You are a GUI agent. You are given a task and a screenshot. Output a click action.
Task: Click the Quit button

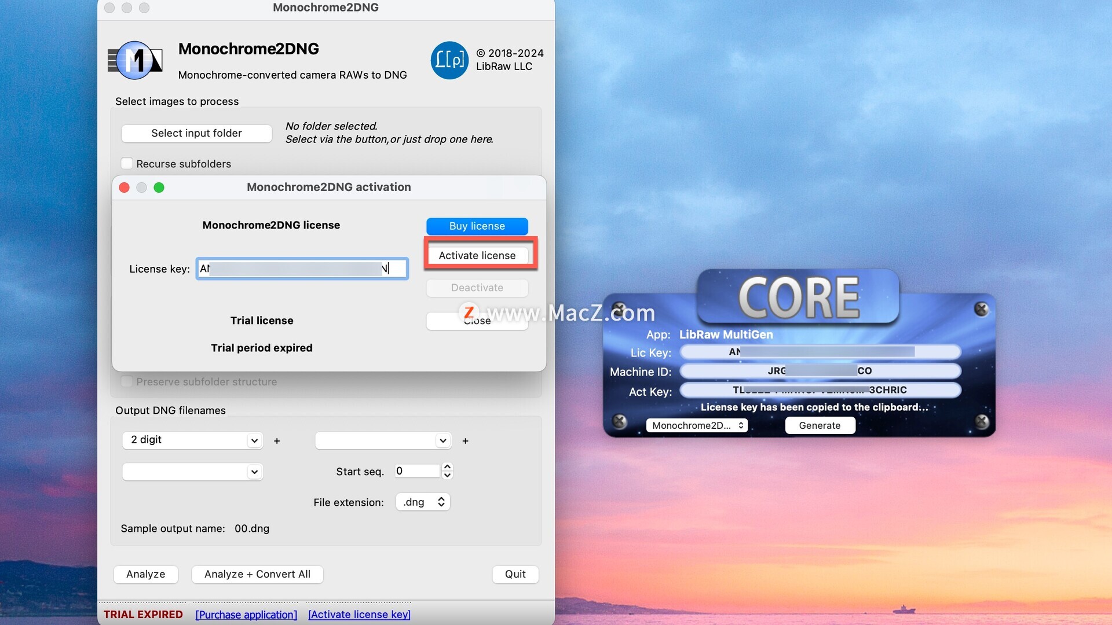[515, 575]
